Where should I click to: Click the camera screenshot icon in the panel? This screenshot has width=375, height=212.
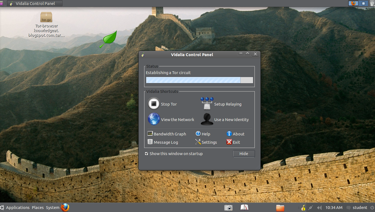(x=228, y=208)
